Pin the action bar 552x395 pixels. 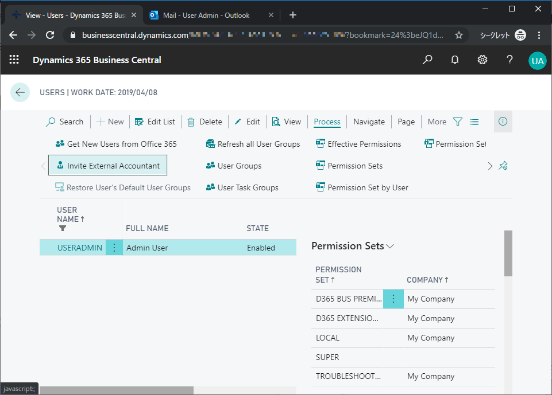tap(503, 166)
